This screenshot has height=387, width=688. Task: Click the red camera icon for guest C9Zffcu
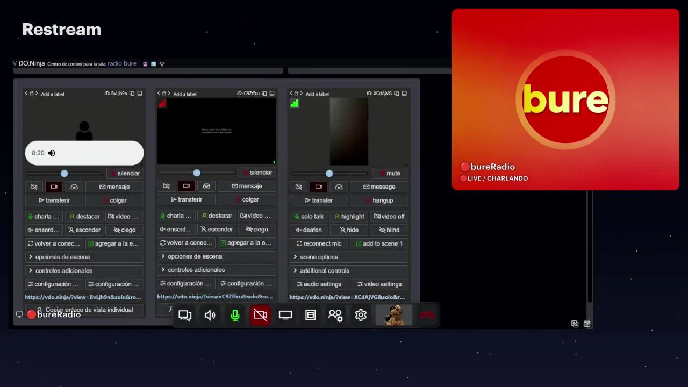click(x=186, y=186)
